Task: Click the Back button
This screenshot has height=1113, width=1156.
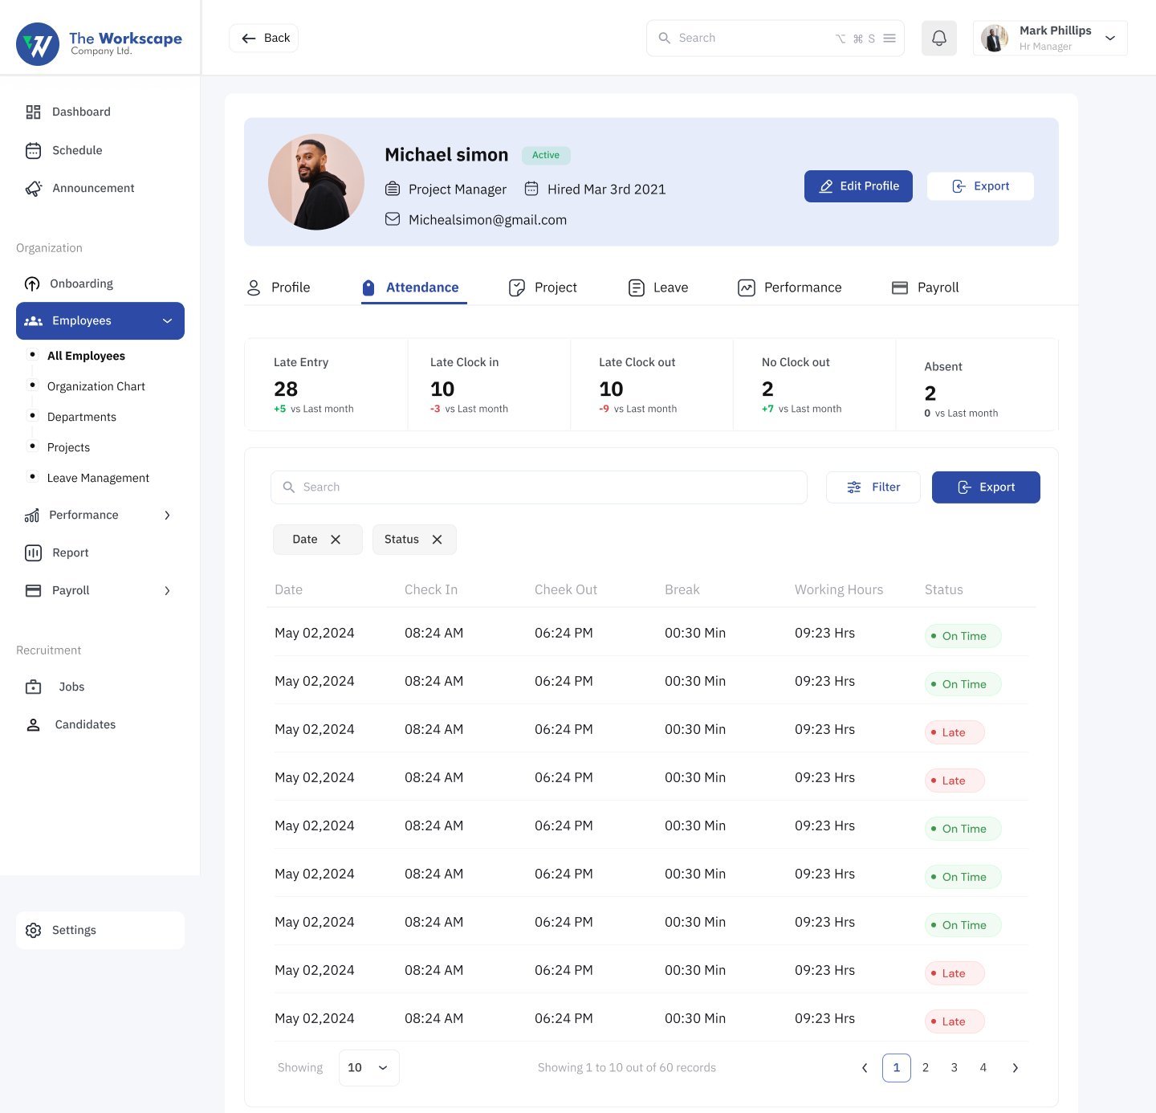Action: [263, 38]
